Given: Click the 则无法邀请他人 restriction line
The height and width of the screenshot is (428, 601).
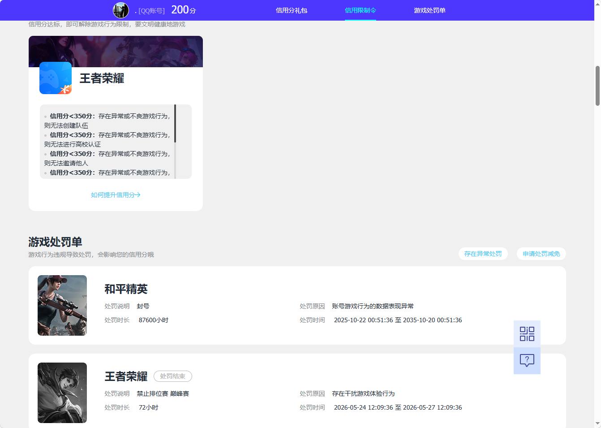Looking at the screenshot, I should (x=66, y=163).
